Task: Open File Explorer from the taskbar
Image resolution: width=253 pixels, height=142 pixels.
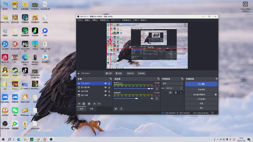Action: 25,139
